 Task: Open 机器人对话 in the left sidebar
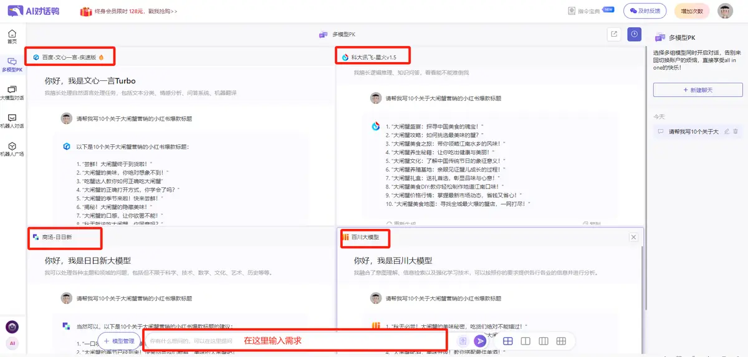(12, 121)
